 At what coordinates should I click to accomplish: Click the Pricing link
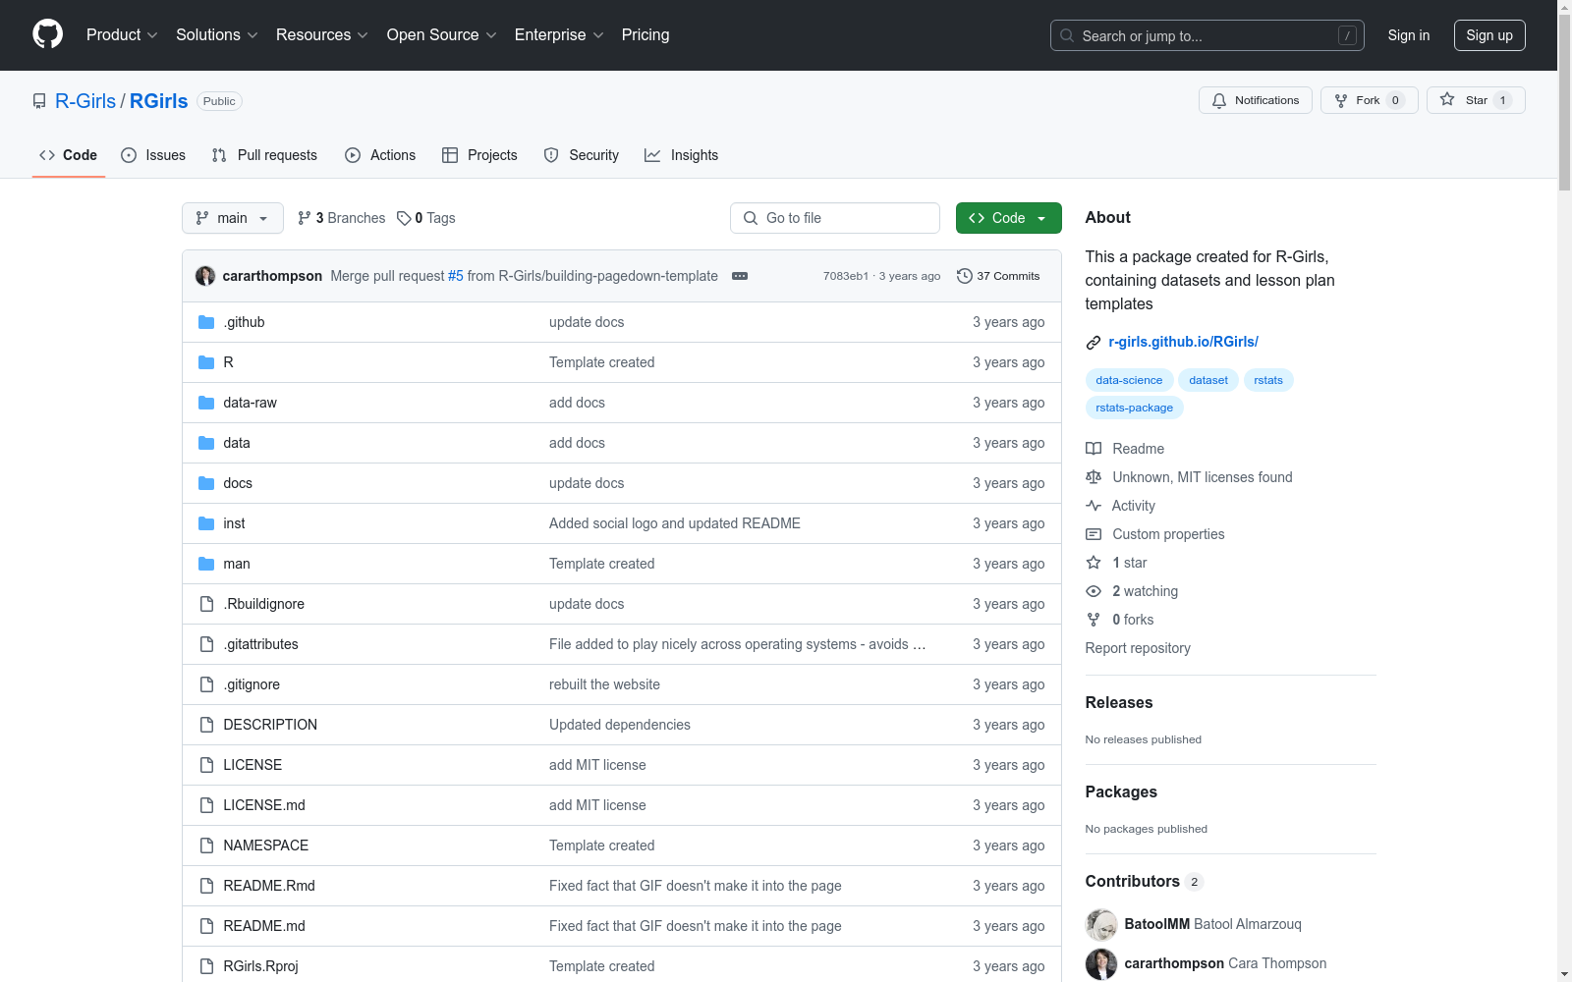646,35
